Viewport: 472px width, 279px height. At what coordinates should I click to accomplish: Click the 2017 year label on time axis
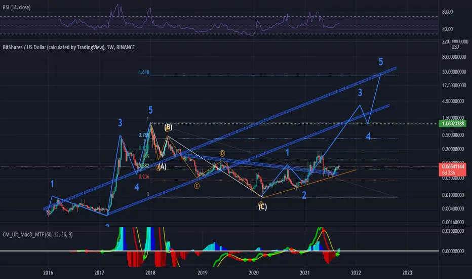[99, 273]
